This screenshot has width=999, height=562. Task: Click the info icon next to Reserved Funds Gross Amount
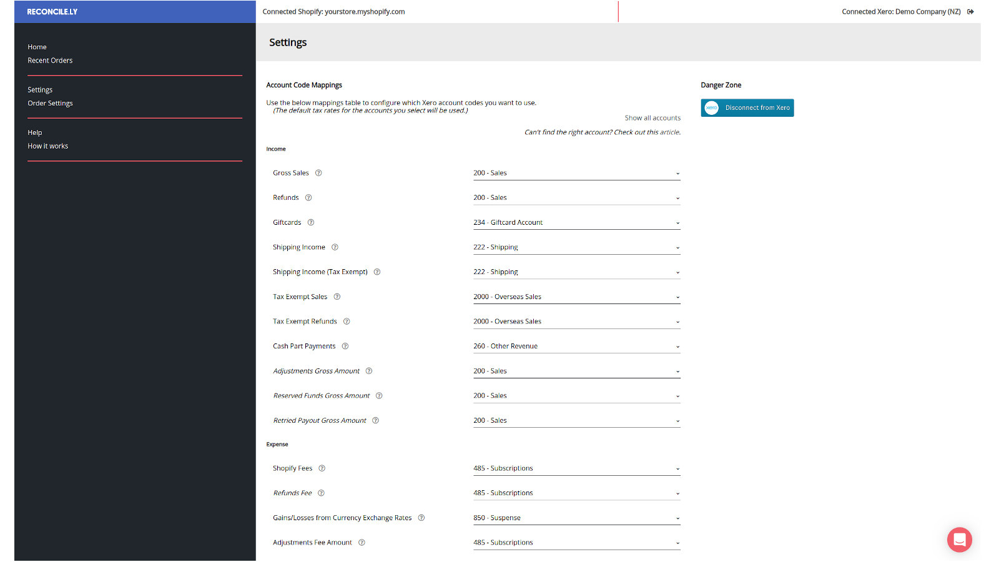pos(379,396)
